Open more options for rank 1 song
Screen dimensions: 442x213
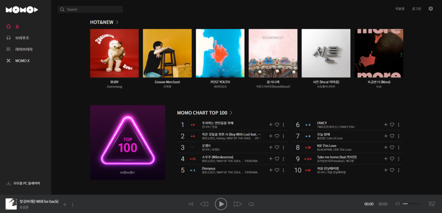pos(283,125)
